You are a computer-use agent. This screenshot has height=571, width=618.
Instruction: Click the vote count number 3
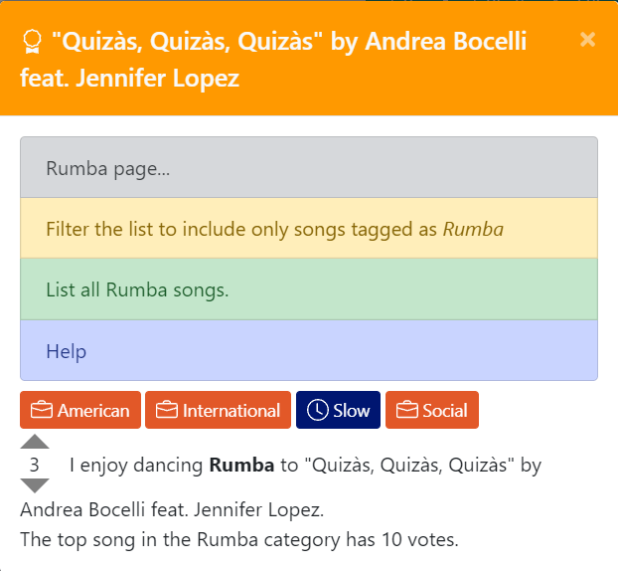[35, 465]
